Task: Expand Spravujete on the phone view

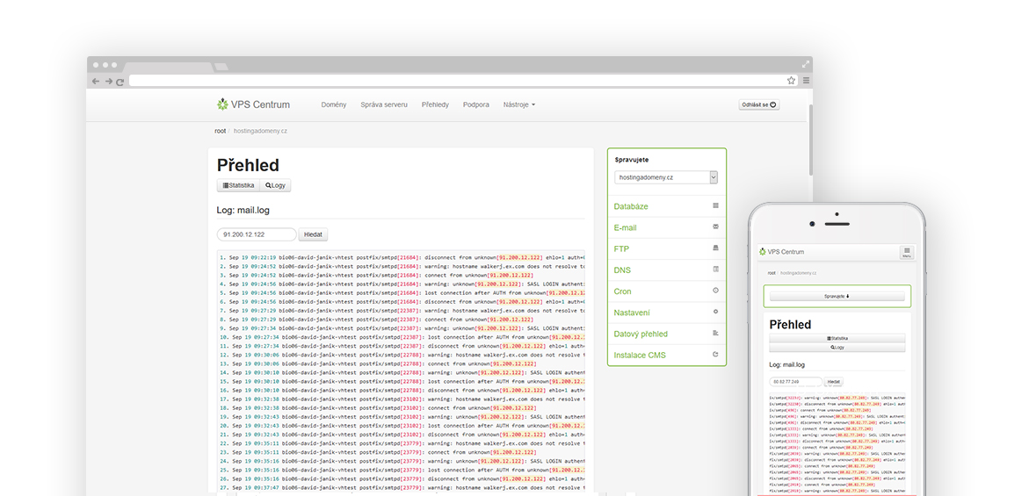Action: click(x=837, y=297)
